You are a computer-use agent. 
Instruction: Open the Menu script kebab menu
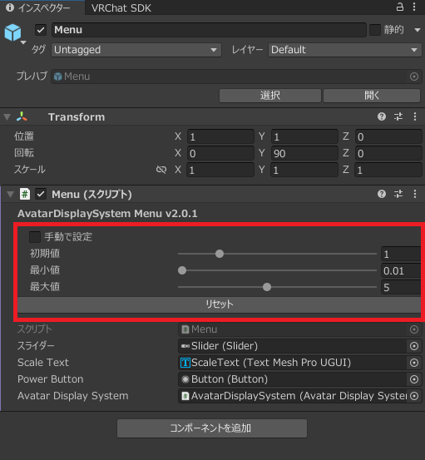click(x=415, y=194)
